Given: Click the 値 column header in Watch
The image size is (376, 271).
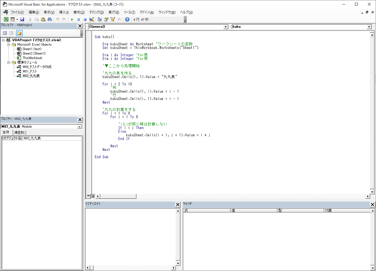Looking at the screenshot, I should [x=254, y=210].
